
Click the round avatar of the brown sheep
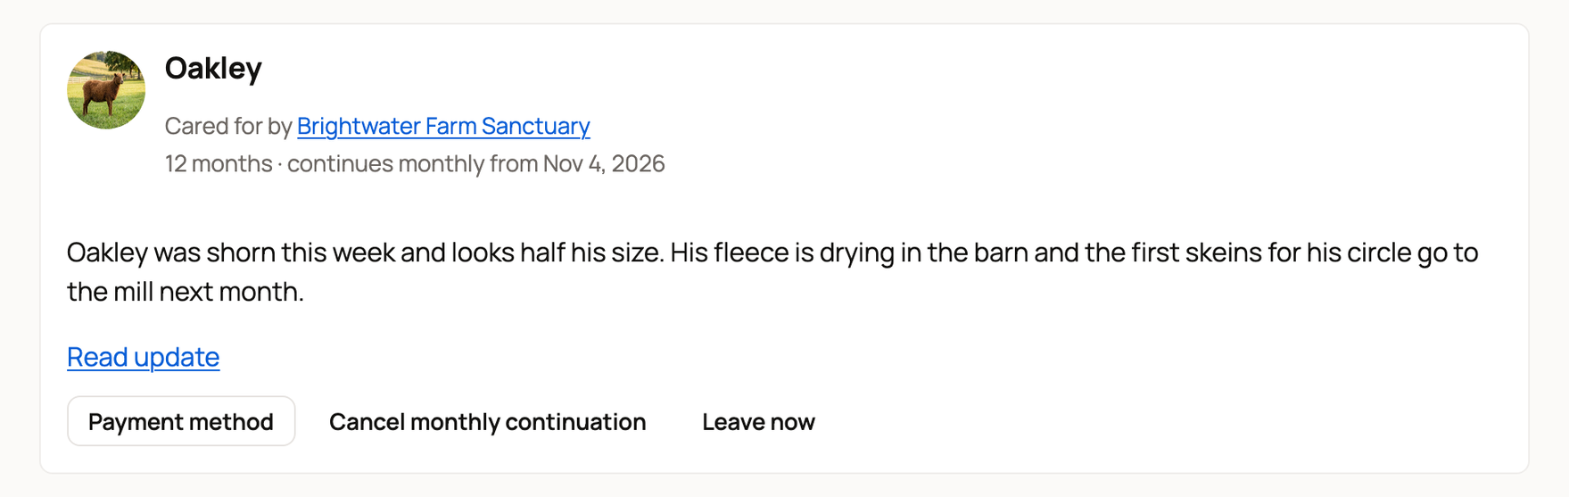106,90
